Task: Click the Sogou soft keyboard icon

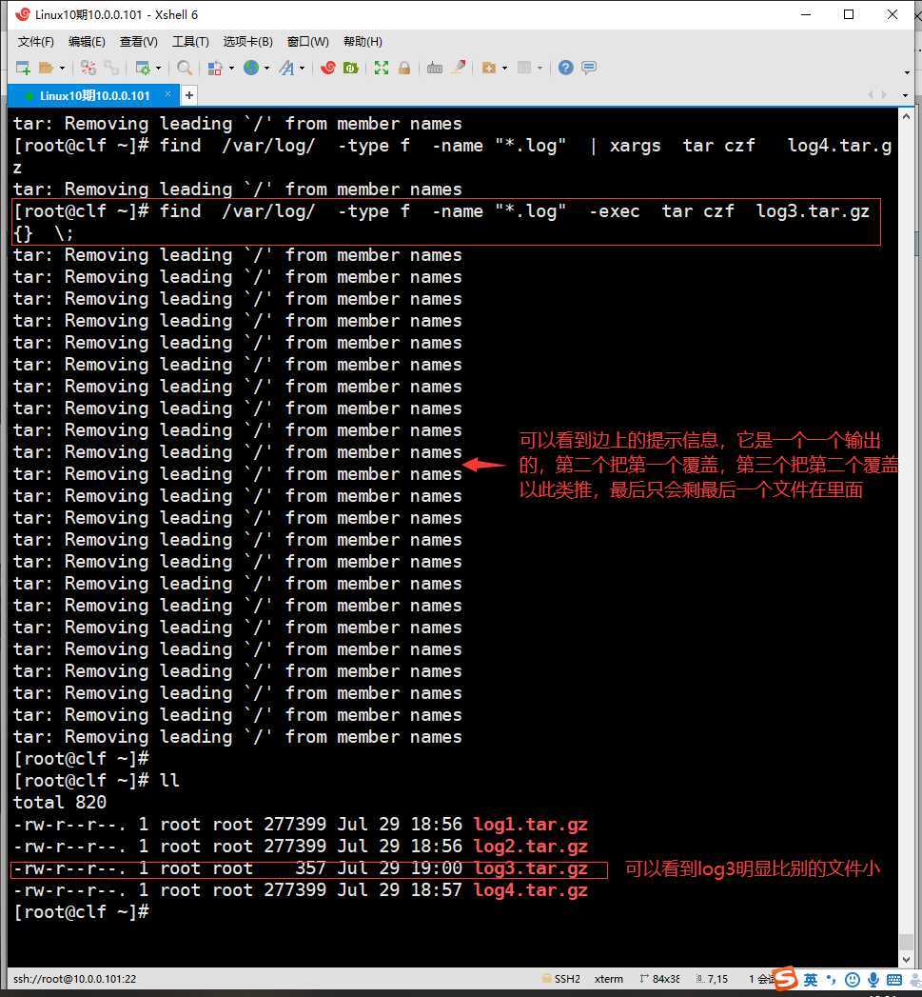Action: point(894,980)
